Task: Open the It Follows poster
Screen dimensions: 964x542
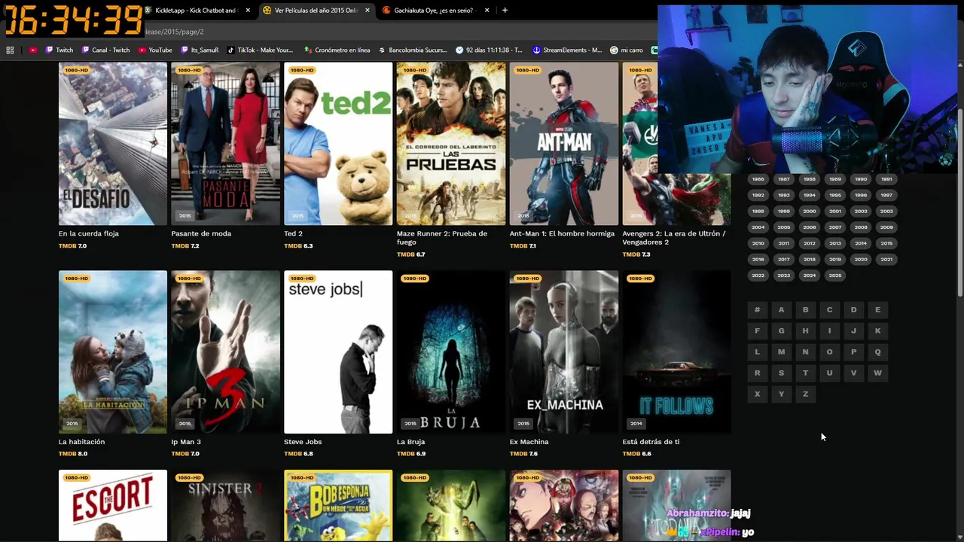Action: click(676, 352)
